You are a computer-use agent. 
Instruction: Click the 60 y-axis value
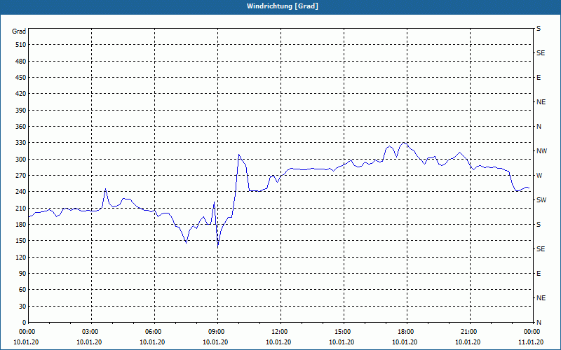(x=22, y=290)
